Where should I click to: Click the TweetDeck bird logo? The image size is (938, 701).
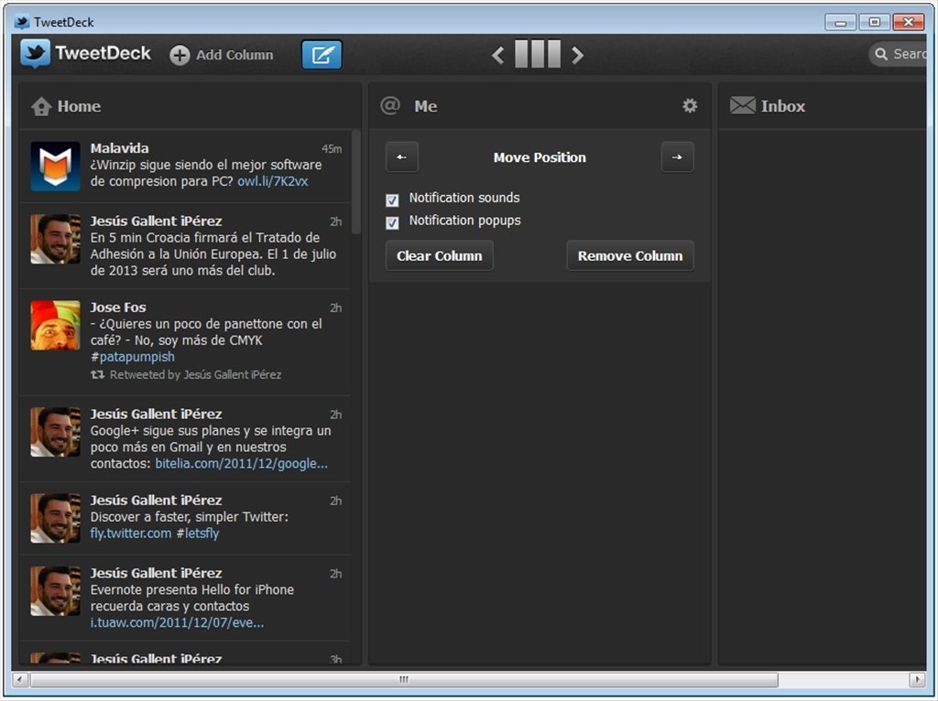pyautogui.click(x=35, y=54)
